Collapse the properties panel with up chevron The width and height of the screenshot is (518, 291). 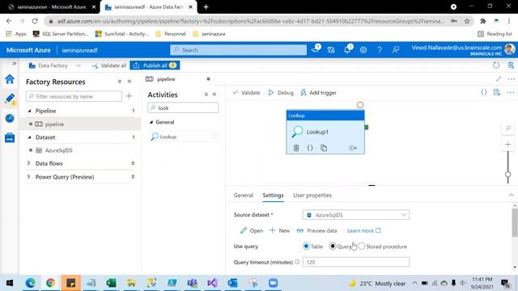511,195
